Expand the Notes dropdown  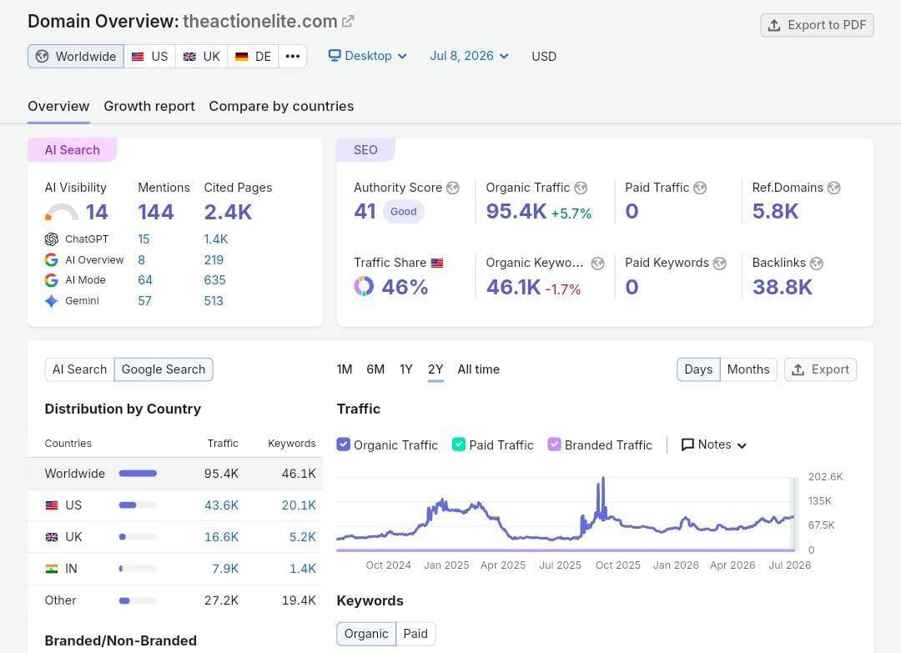pos(713,445)
